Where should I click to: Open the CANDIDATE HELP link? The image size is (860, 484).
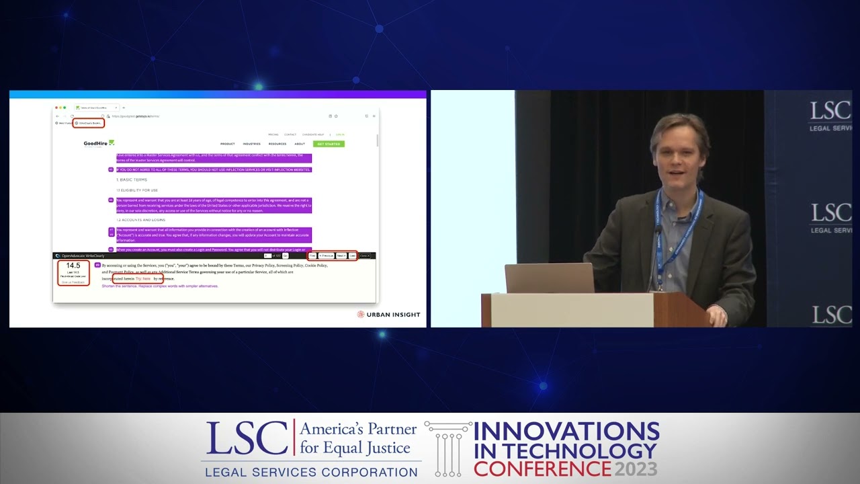click(313, 134)
